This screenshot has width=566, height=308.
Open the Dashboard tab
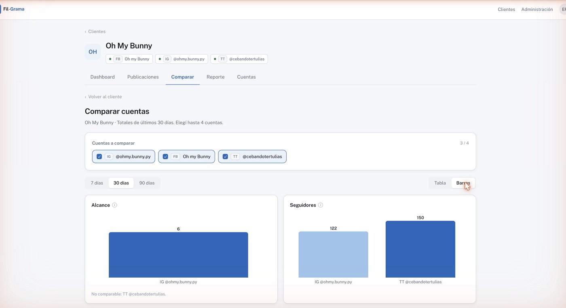[102, 77]
